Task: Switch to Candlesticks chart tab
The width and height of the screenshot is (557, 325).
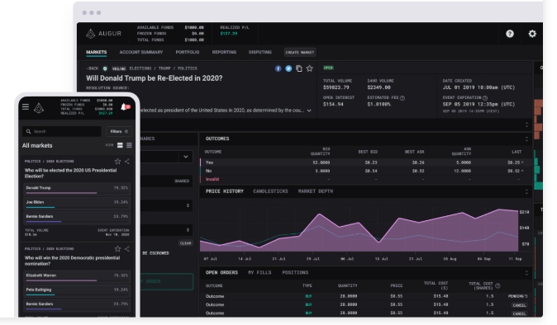Action: (270, 191)
